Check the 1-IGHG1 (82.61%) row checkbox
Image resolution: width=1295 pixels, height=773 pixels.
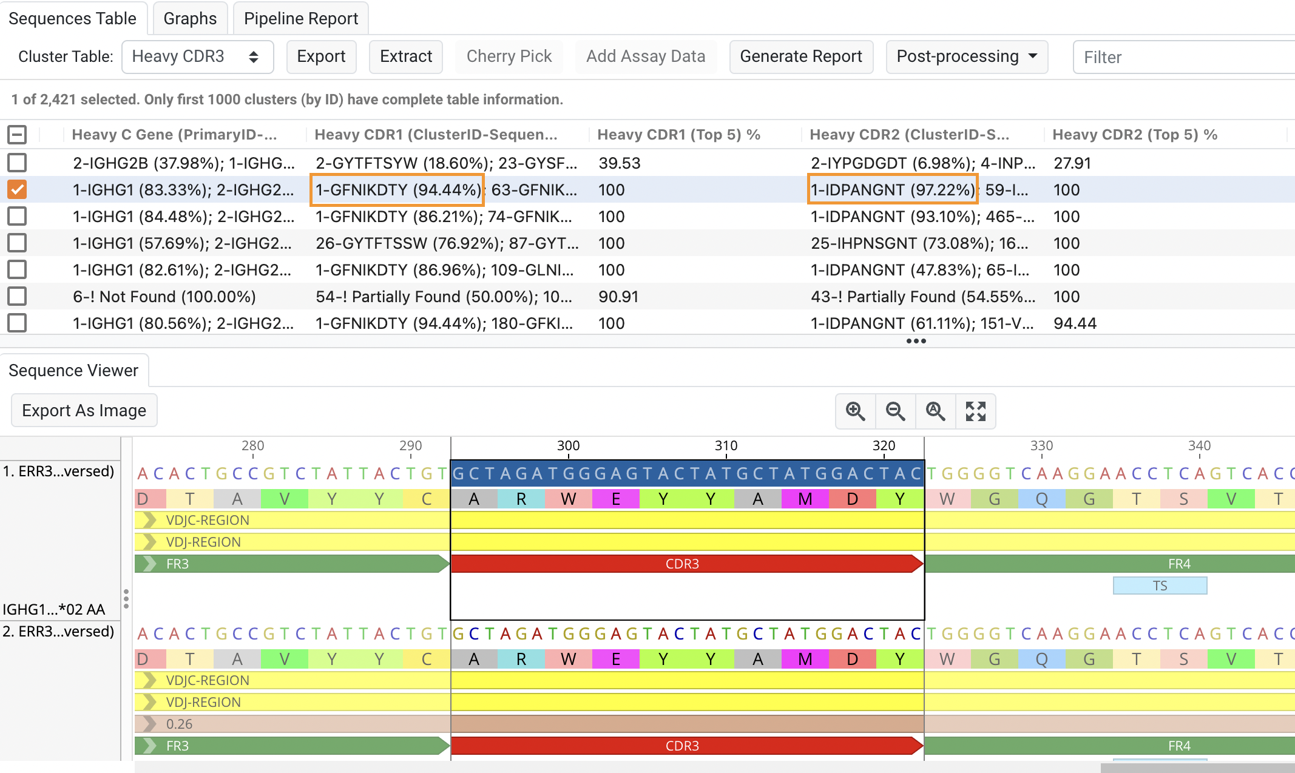[x=17, y=269]
